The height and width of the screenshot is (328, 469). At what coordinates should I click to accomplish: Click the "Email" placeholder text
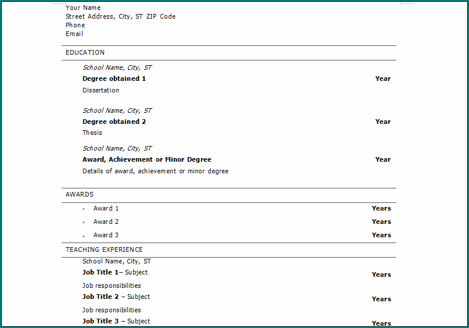click(x=74, y=34)
